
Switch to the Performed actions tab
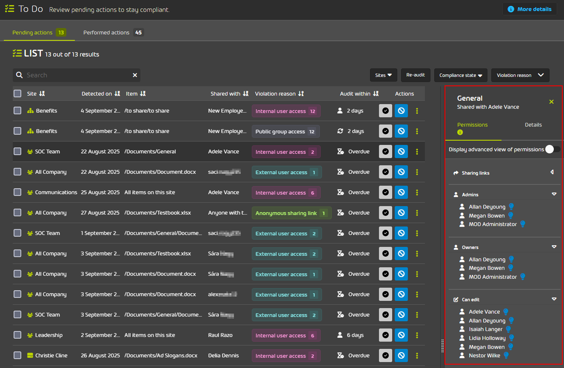(105, 32)
